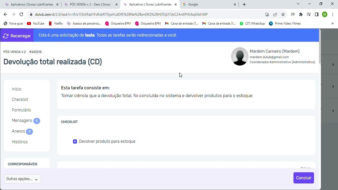This screenshot has height=190, width=338.
Task: Click the Recarregar reload button
Action: point(17,36)
